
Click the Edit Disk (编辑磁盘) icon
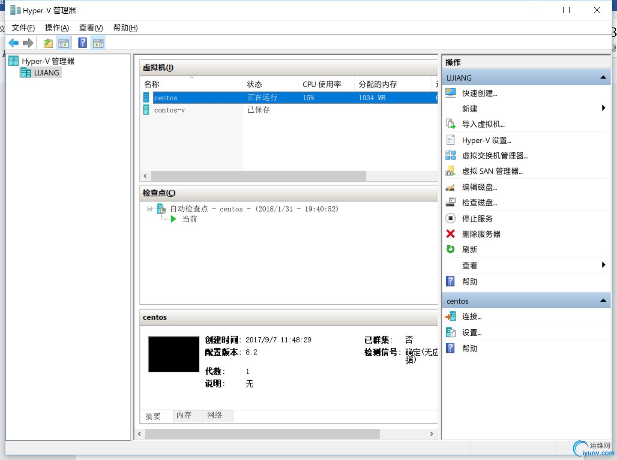pyautogui.click(x=451, y=187)
